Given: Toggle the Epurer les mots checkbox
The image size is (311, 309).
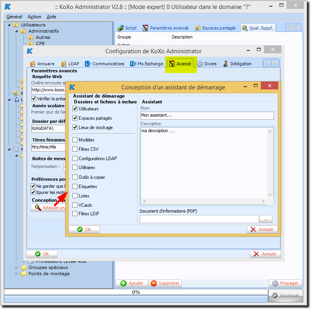Looking at the screenshot, I should pos(33,192).
